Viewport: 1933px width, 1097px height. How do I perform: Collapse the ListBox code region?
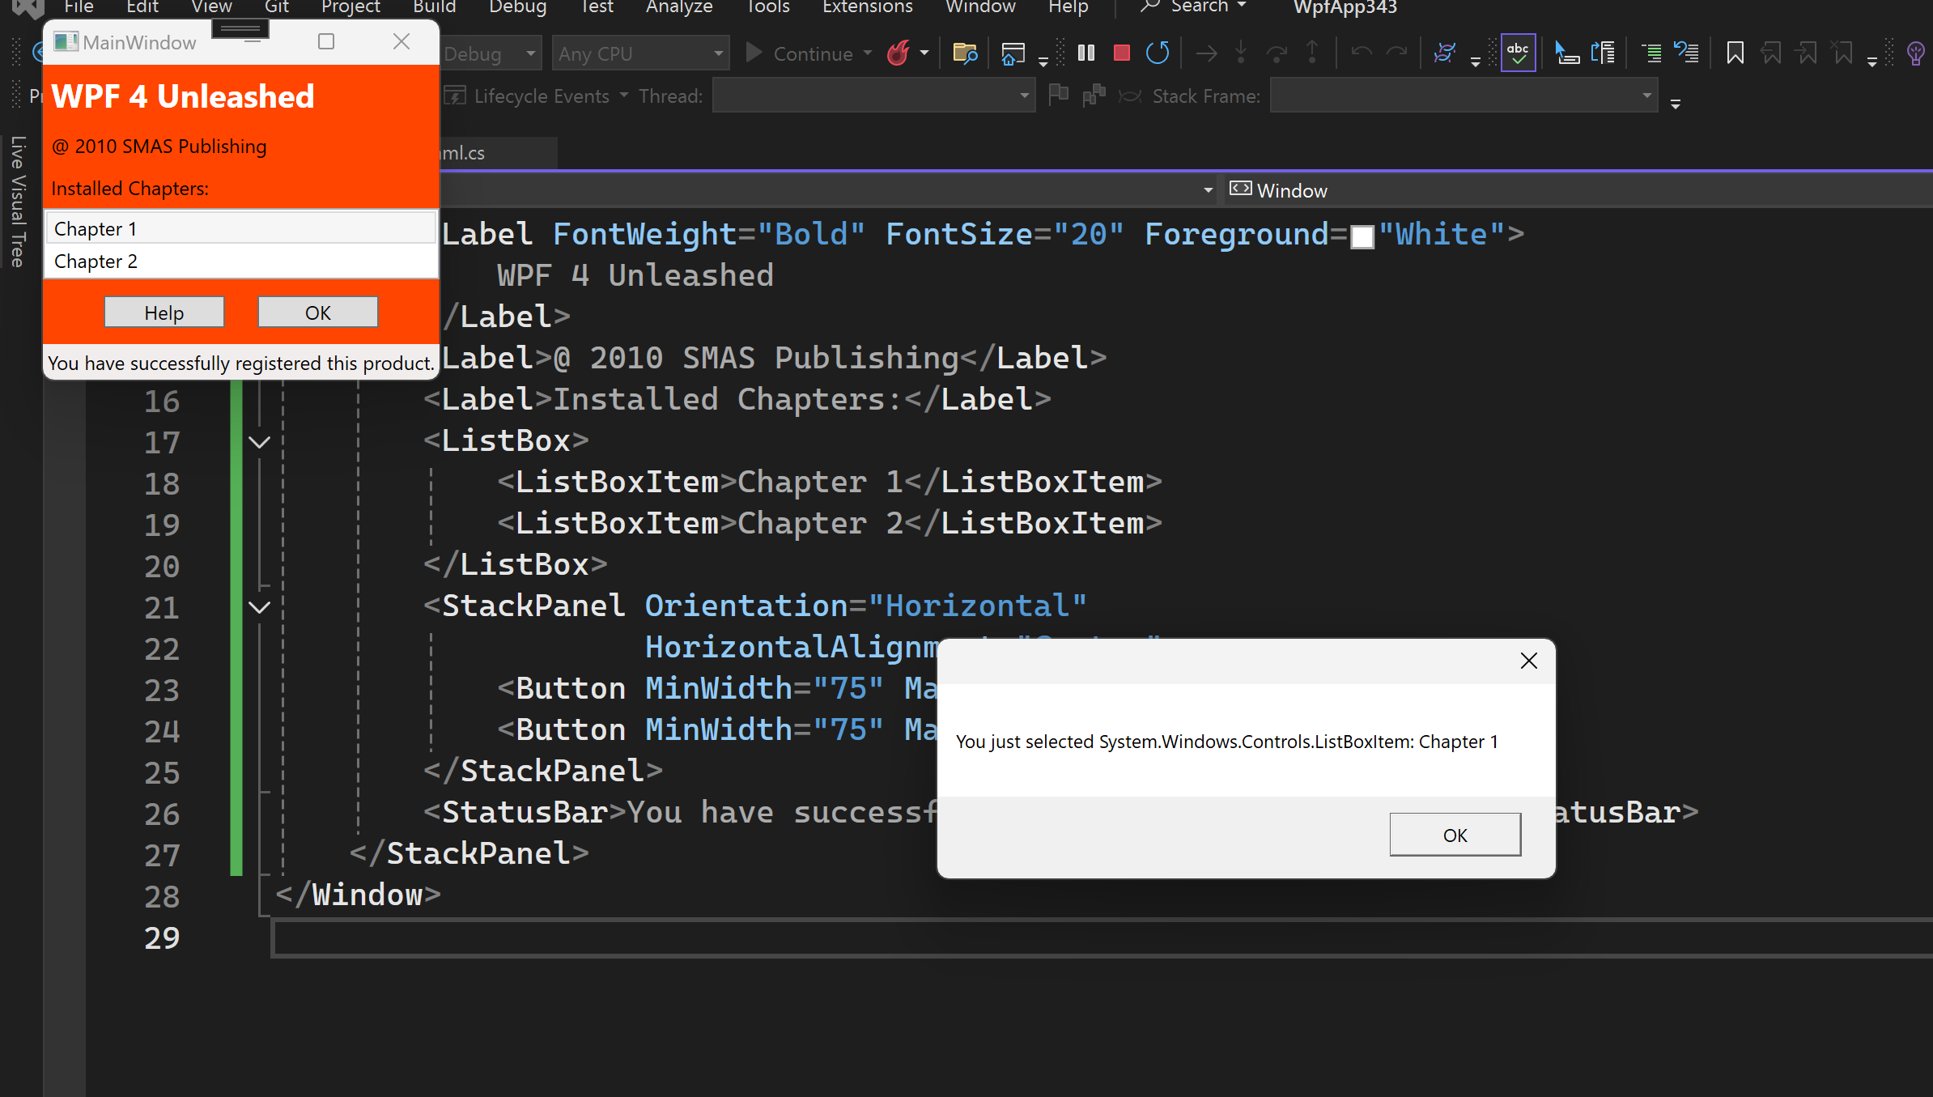point(259,442)
